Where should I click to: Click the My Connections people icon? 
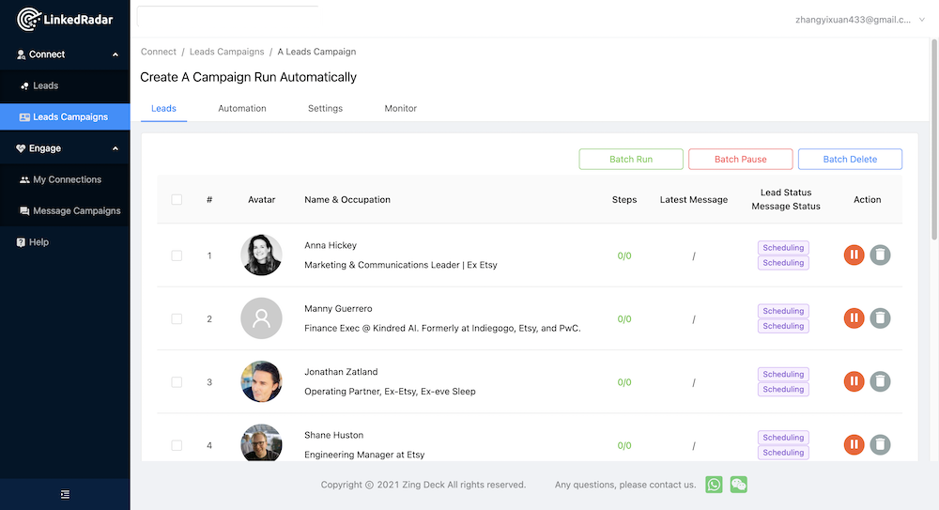tap(24, 179)
